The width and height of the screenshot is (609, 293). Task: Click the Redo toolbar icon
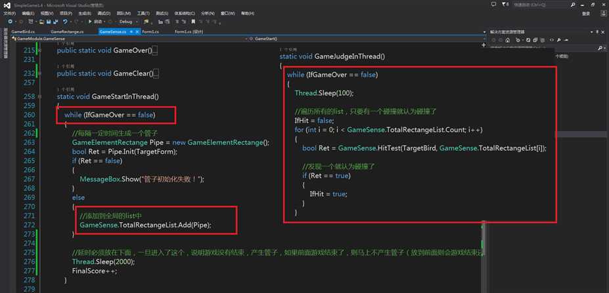tap(76, 22)
